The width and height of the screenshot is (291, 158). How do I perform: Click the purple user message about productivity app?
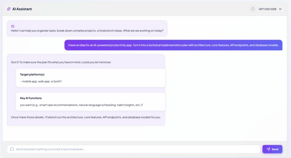173,45
